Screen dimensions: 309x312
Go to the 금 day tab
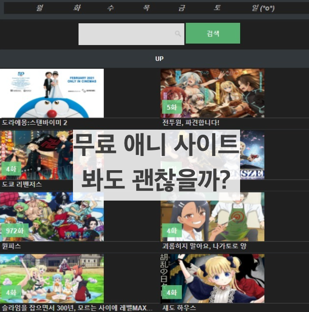(181, 8)
